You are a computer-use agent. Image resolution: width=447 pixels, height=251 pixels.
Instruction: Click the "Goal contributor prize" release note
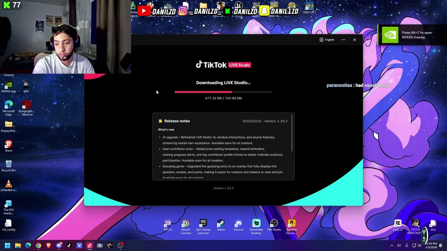pos(222,155)
